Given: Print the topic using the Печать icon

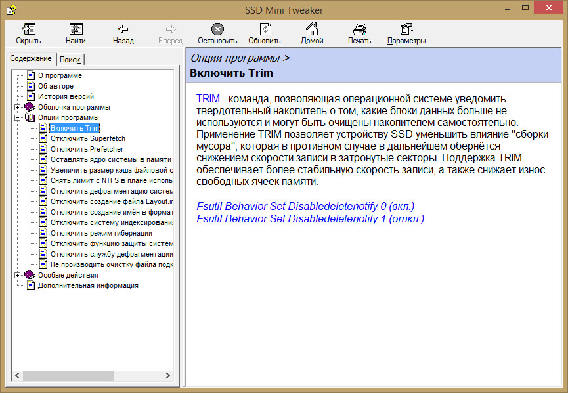Looking at the screenshot, I should (359, 30).
